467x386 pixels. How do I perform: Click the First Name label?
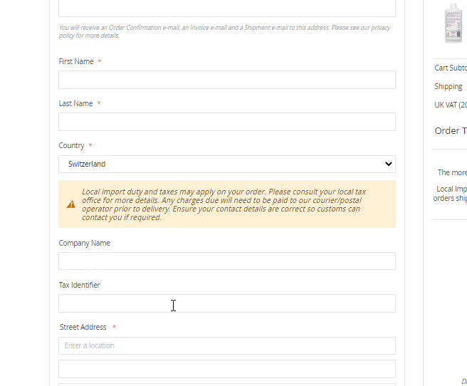(x=76, y=61)
